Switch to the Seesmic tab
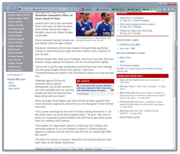Viewport: 180px width, 154px height. (88, 10)
